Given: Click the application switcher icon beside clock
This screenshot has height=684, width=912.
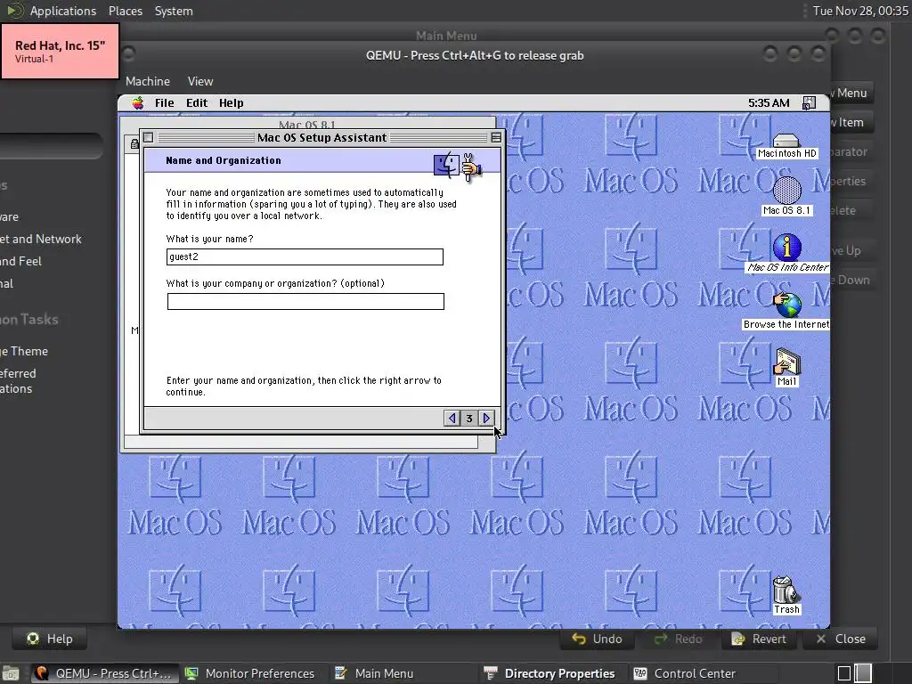Looking at the screenshot, I should [809, 103].
